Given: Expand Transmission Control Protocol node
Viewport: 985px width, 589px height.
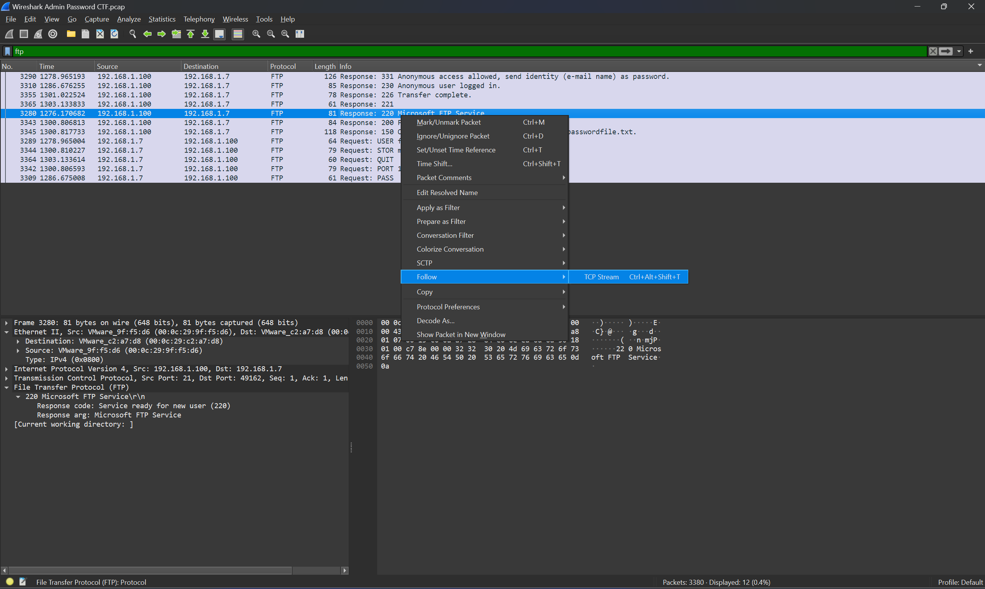Looking at the screenshot, I should point(7,378).
